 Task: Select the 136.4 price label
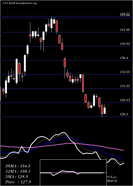pos(124,58)
